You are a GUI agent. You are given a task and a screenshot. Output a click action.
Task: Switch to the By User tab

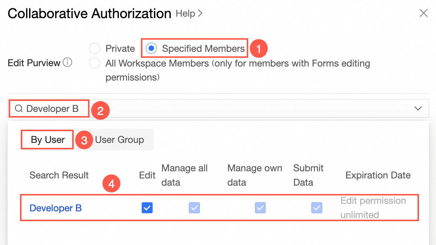click(x=48, y=140)
